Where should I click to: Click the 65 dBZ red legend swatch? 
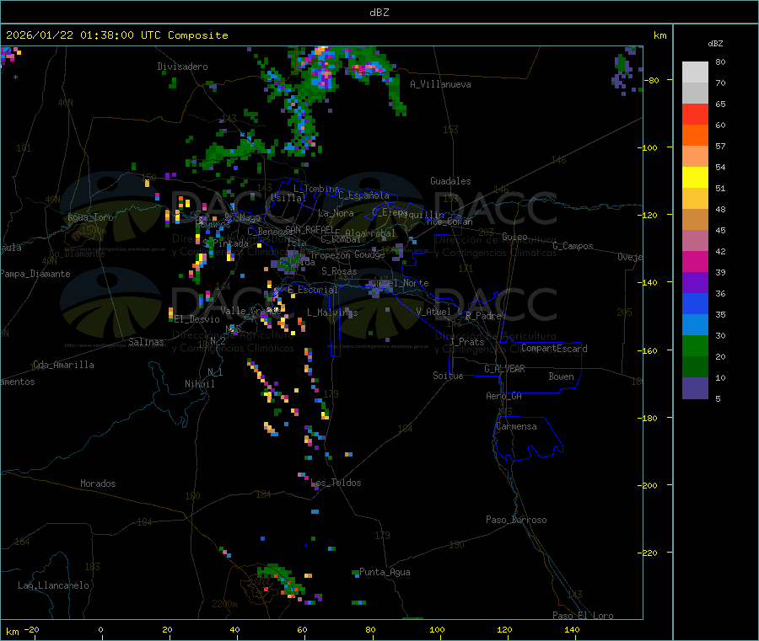click(x=695, y=114)
